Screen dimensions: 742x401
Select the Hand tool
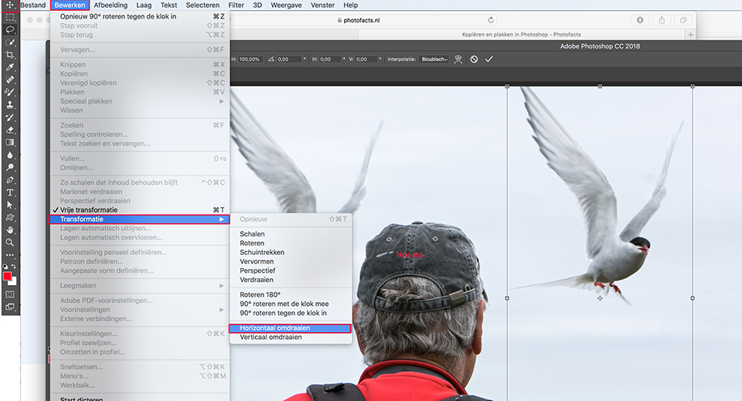tap(10, 229)
